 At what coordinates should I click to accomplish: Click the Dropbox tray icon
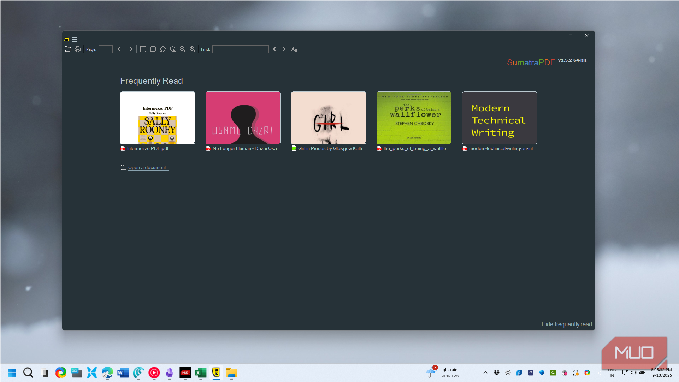[x=497, y=372]
